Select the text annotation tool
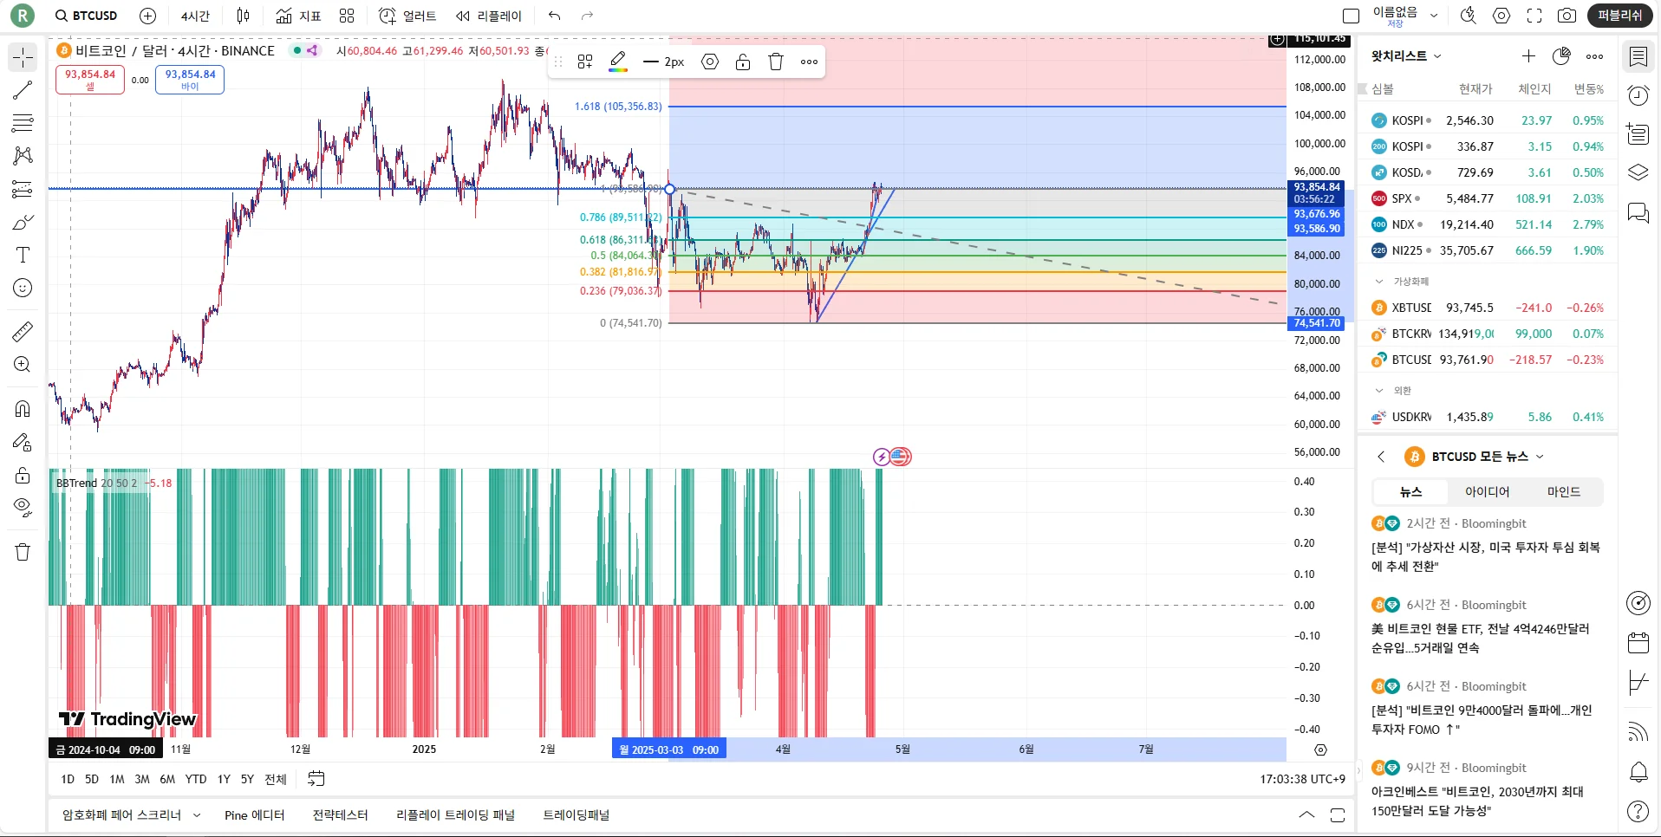The width and height of the screenshot is (1661, 837). click(x=23, y=255)
